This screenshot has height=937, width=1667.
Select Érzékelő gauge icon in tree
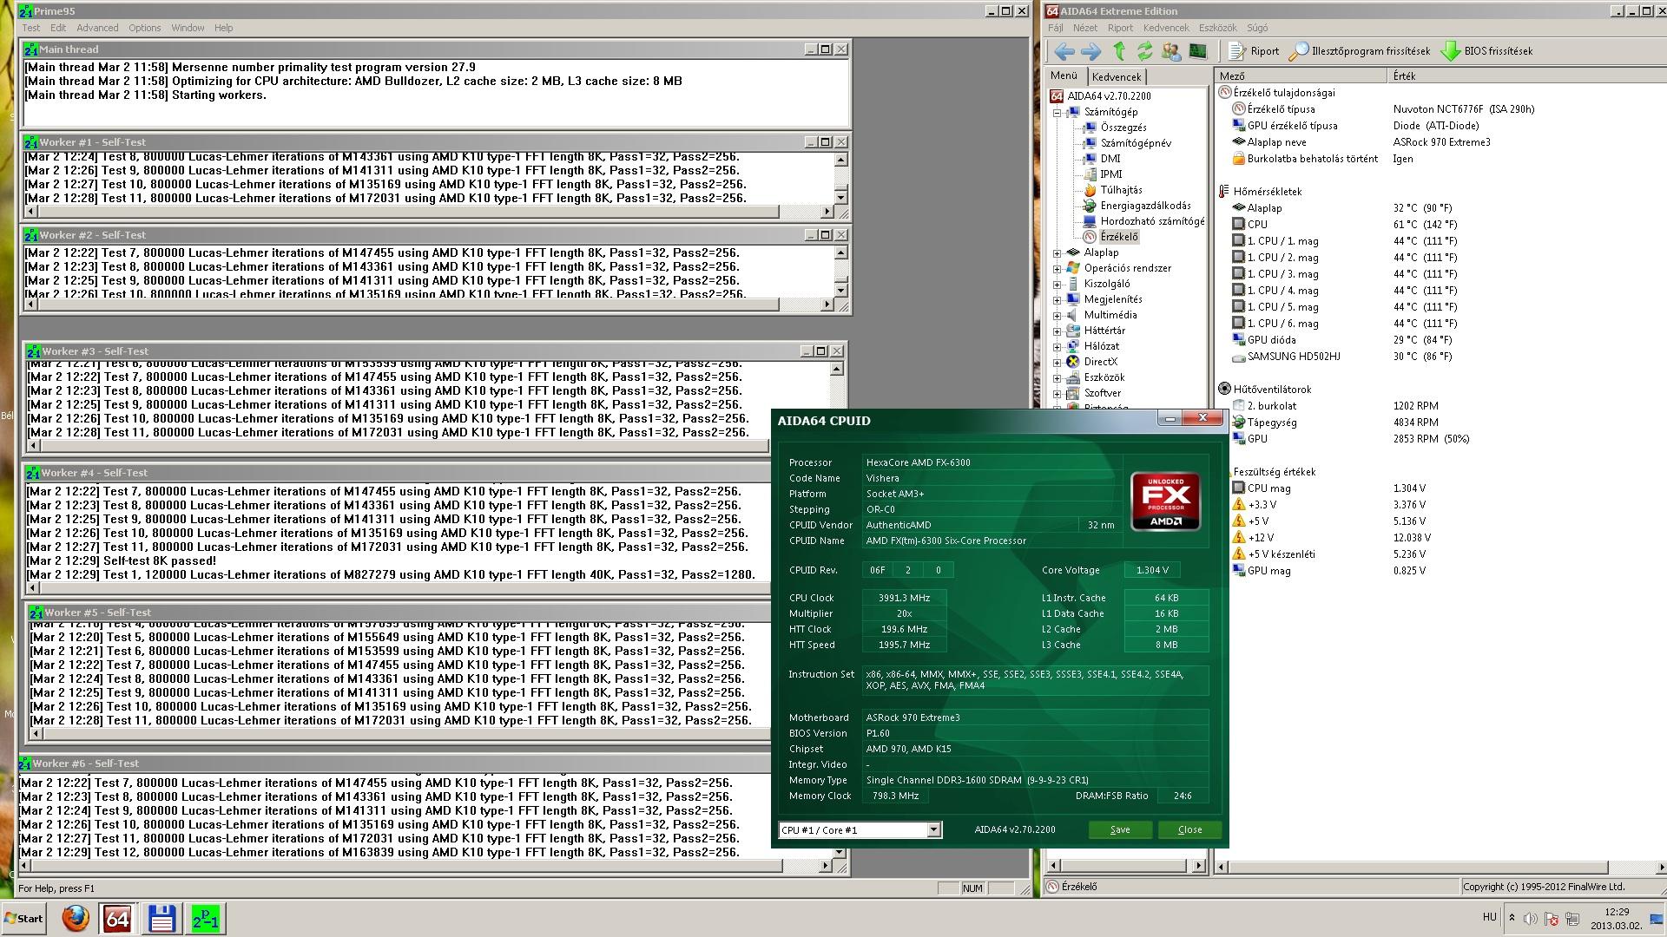point(1090,237)
